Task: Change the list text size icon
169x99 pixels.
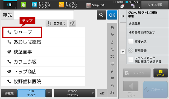Action: (72, 23)
